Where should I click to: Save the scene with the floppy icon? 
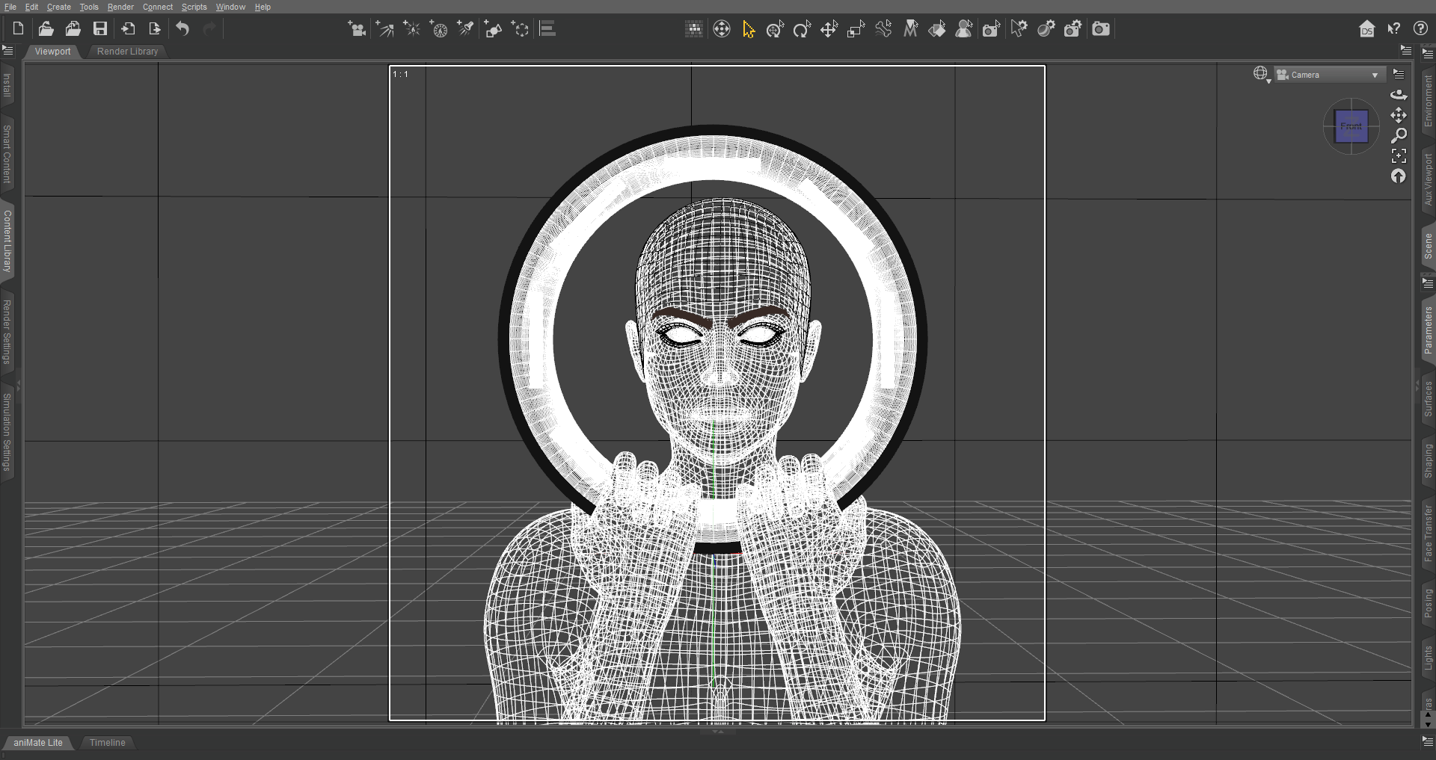coord(100,29)
